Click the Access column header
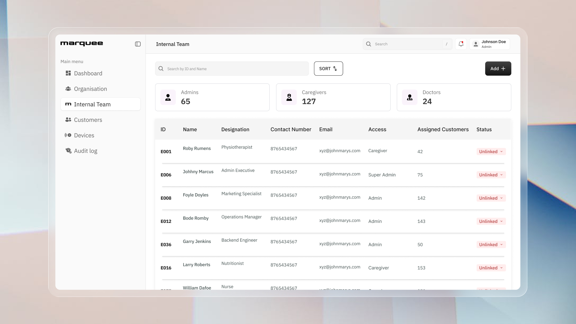 click(377, 129)
